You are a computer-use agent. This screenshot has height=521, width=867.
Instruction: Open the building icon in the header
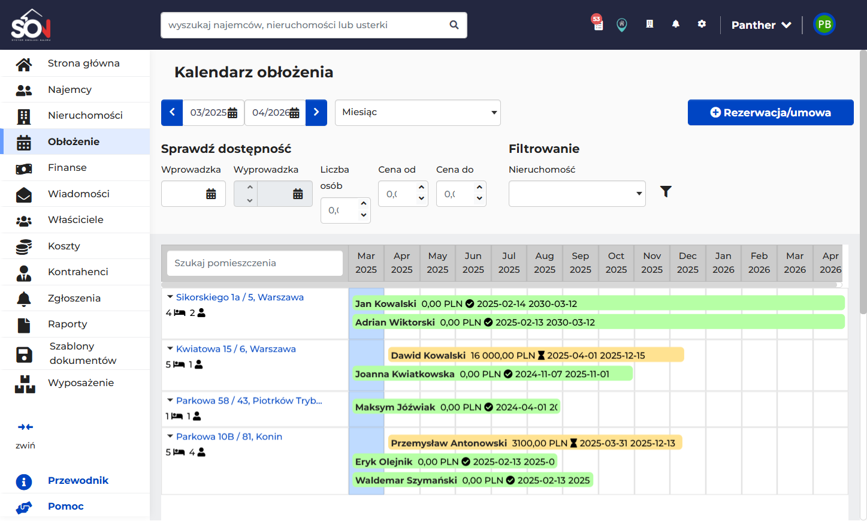coord(650,24)
